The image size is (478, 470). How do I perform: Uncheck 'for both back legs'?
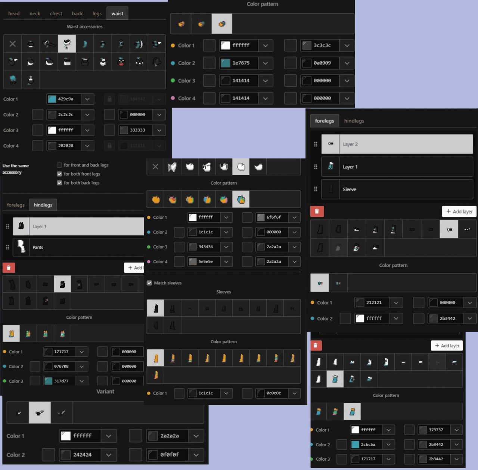pyautogui.click(x=59, y=183)
